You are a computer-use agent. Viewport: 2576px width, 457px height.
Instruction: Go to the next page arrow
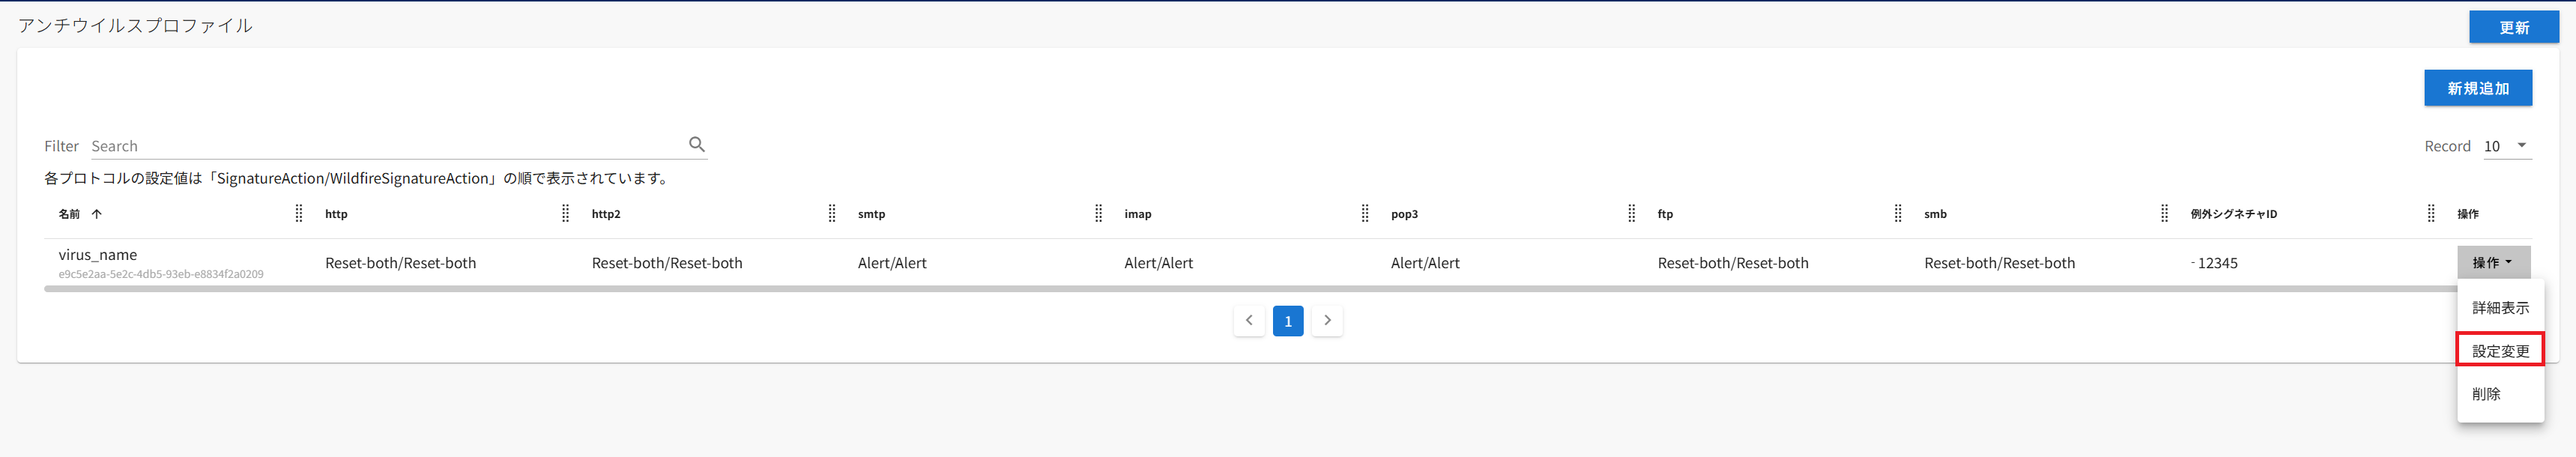coord(1327,321)
